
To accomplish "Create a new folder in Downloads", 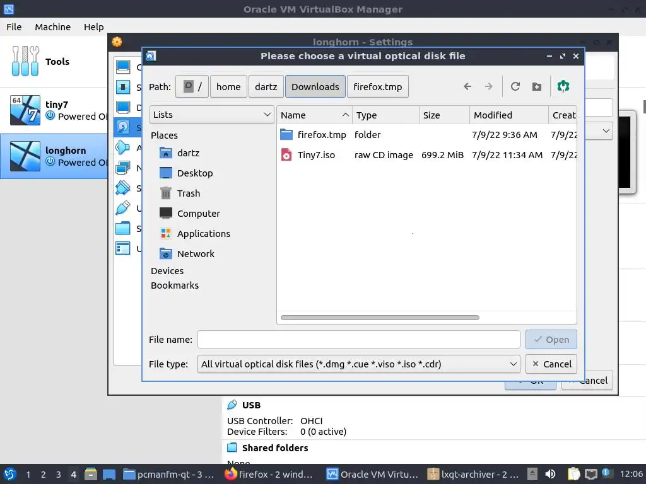I will [x=536, y=86].
